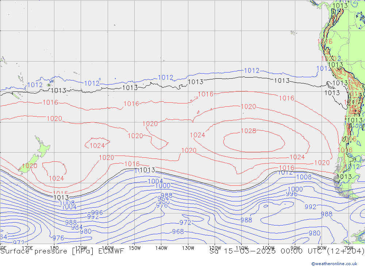Click the 160W longitude axis label

click(x=108, y=248)
